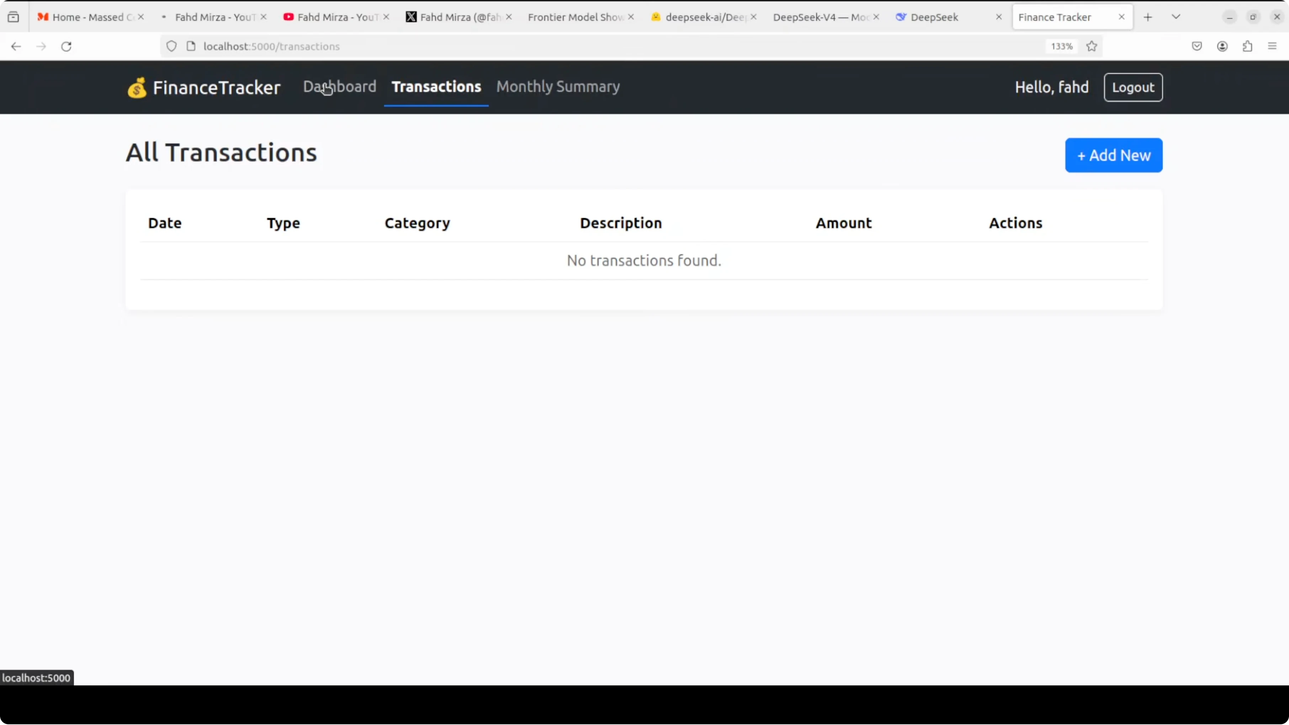Open the Firefox account profile icon
Viewport: 1289px width, 725px height.
[1222, 47]
